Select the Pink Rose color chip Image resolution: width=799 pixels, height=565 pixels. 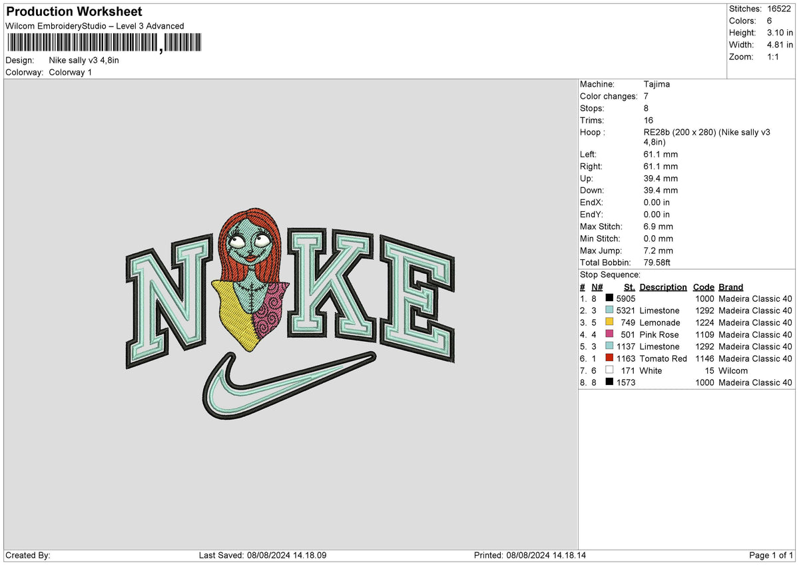tap(609, 334)
